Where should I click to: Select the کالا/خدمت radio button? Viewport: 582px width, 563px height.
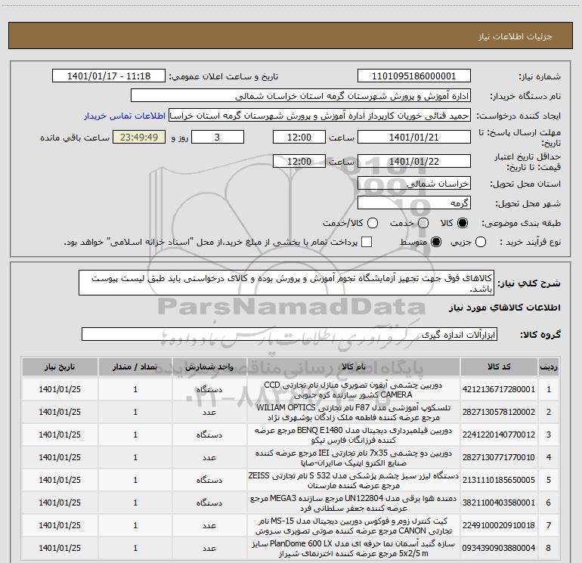point(373,223)
